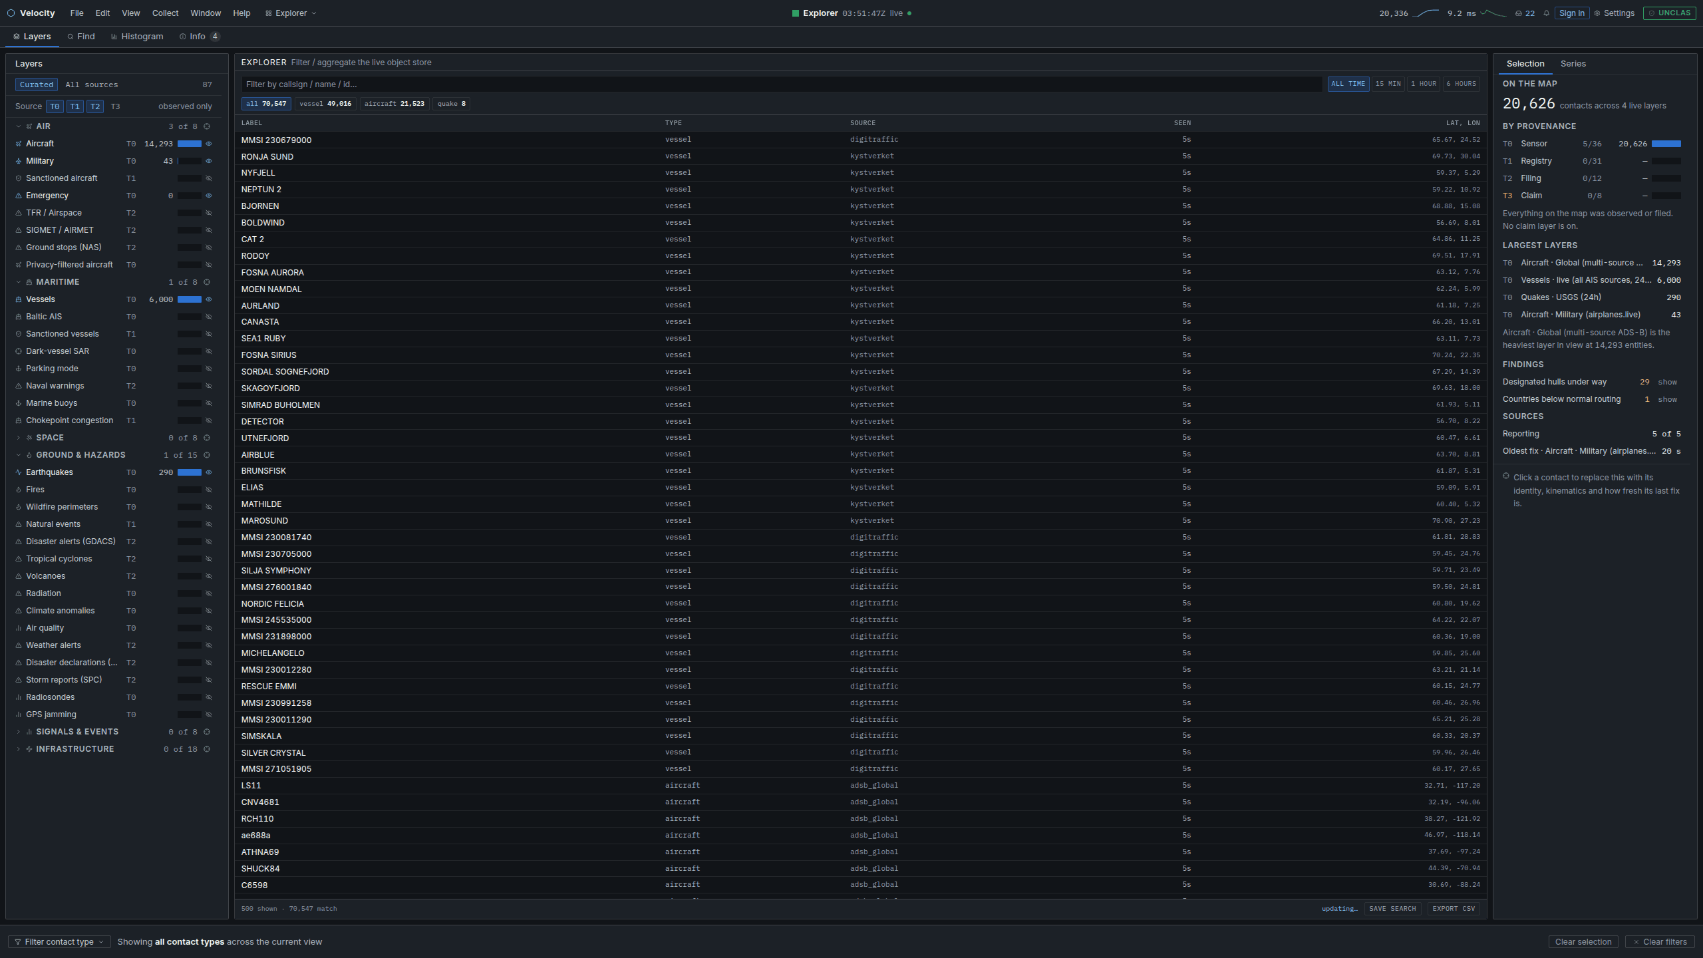Click the GPS jamming layer icon
This screenshot has width=1703, height=958.
19,715
